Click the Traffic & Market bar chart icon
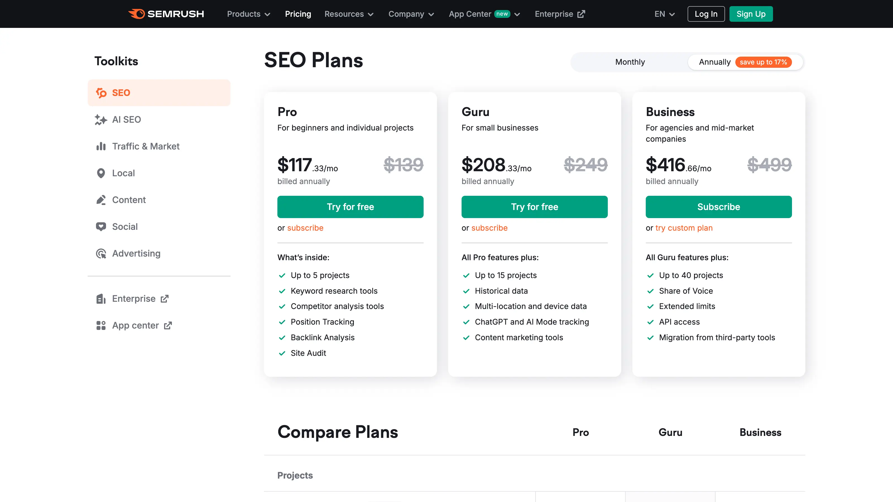This screenshot has height=502, width=893. [100, 146]
